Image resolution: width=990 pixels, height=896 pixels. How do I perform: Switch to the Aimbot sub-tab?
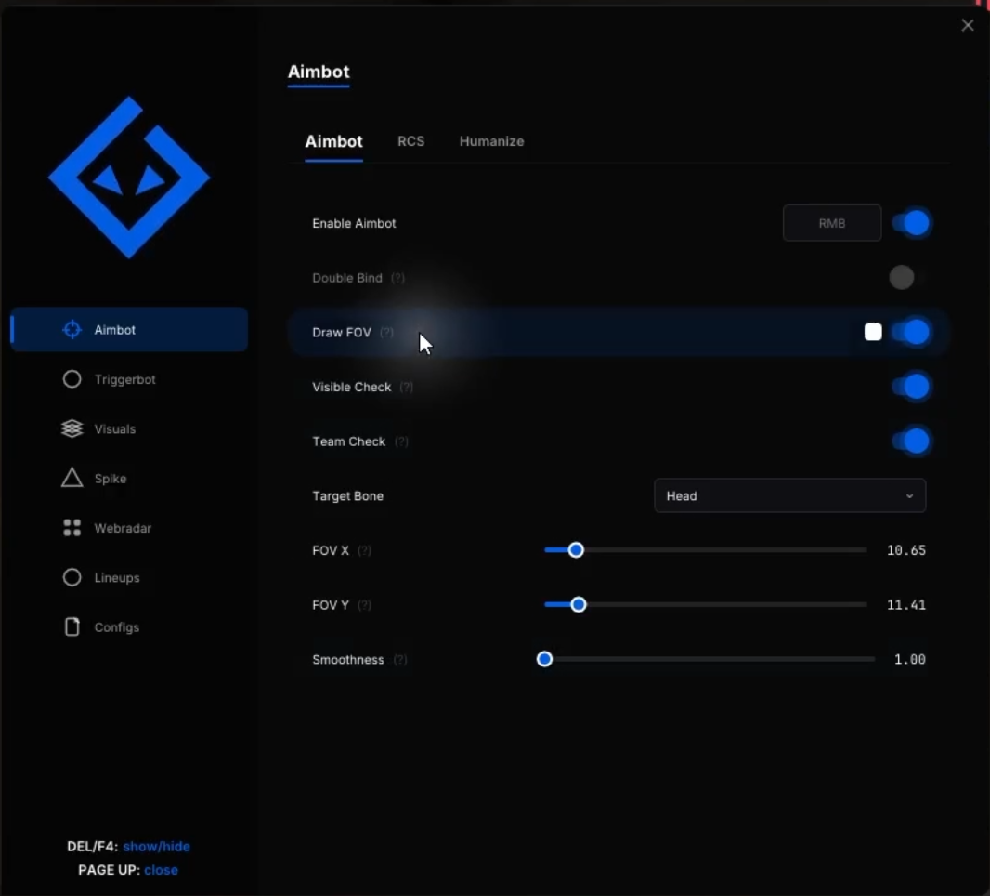coord(334,141)
